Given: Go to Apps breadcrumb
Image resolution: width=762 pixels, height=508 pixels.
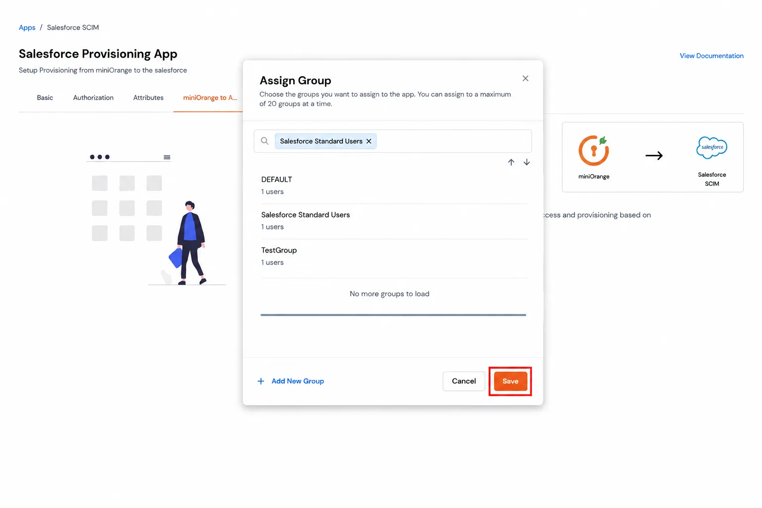Looking at the screenshot, I should point(27,27).
